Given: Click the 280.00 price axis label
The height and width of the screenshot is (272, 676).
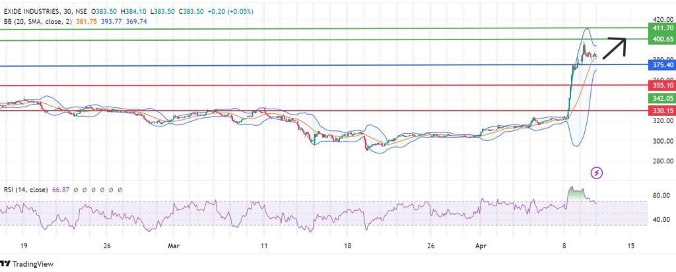Looking at the screenshot, I should click(x=663, y=161).
